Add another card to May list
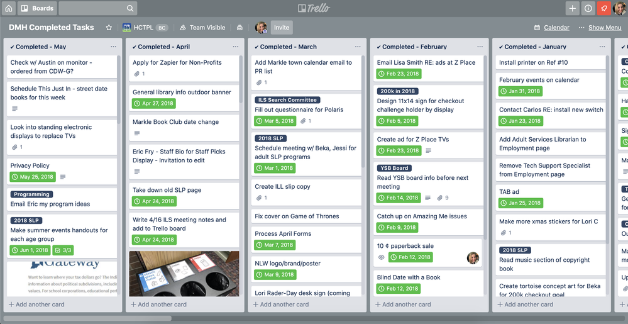628x324 pixels. coord(36,304)
